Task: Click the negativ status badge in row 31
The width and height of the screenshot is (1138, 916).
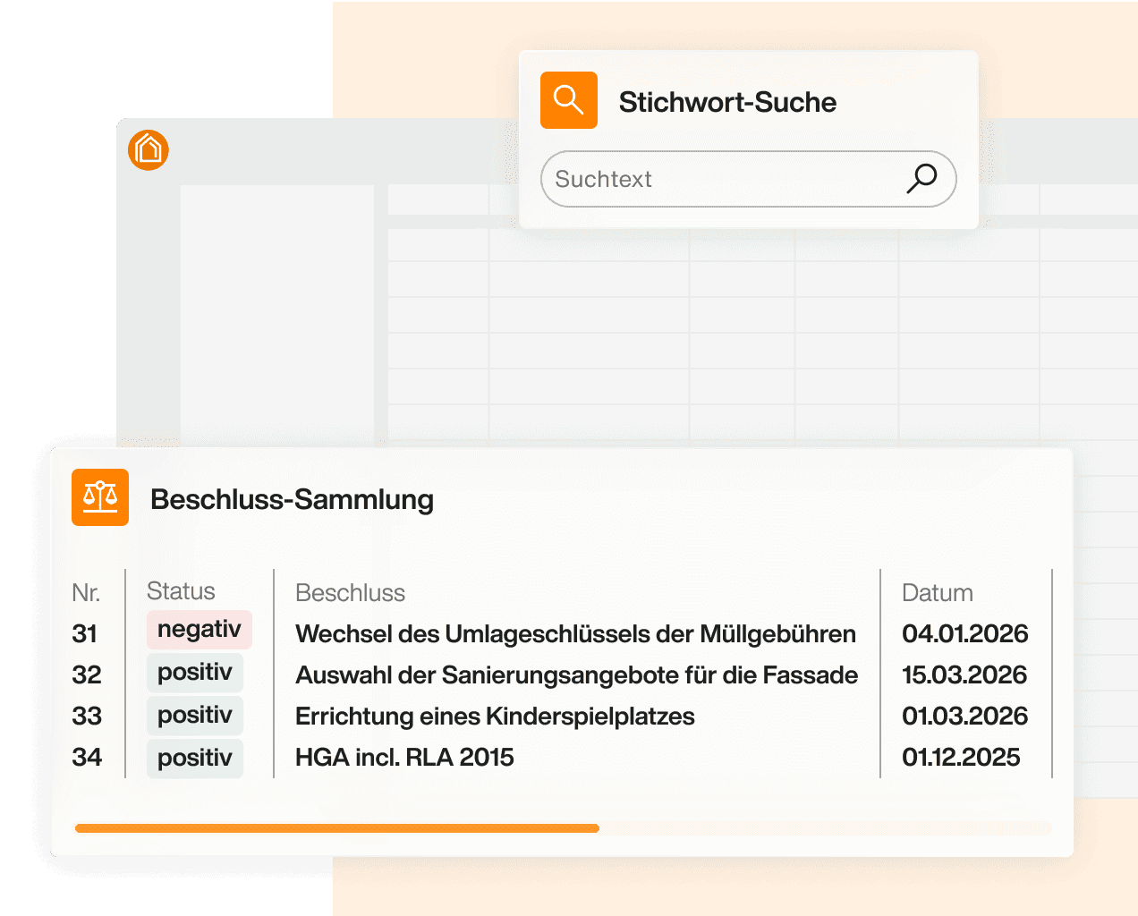Action: [199, 630]
